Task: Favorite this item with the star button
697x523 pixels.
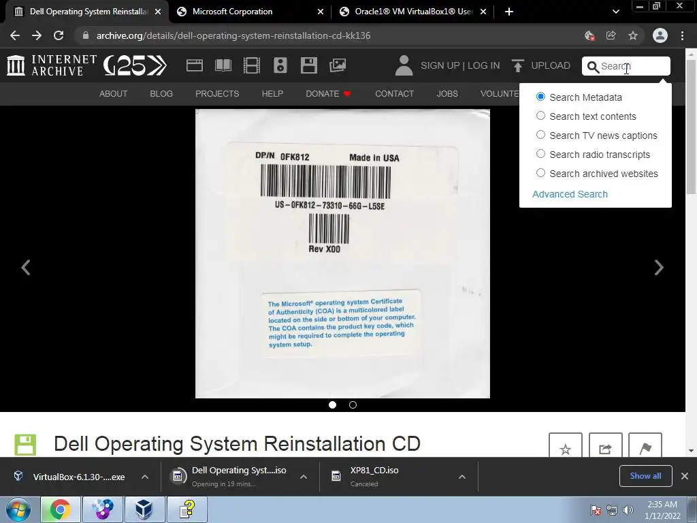Action: click(x=566, y=446)
